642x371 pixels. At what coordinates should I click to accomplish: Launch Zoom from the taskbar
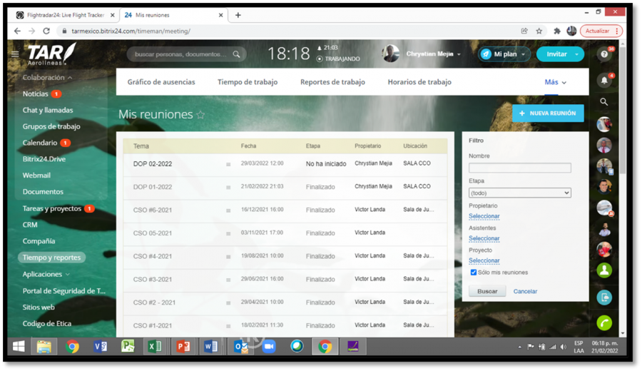tap(269, 347)
